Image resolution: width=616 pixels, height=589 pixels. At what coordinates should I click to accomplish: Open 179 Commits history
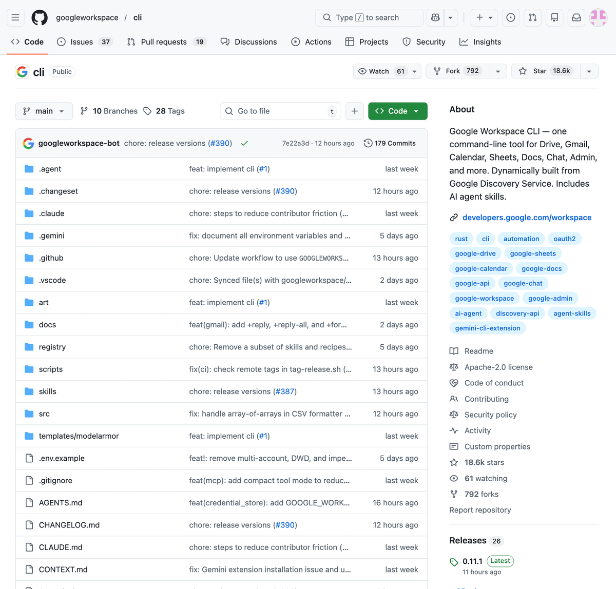click(390, 143)
